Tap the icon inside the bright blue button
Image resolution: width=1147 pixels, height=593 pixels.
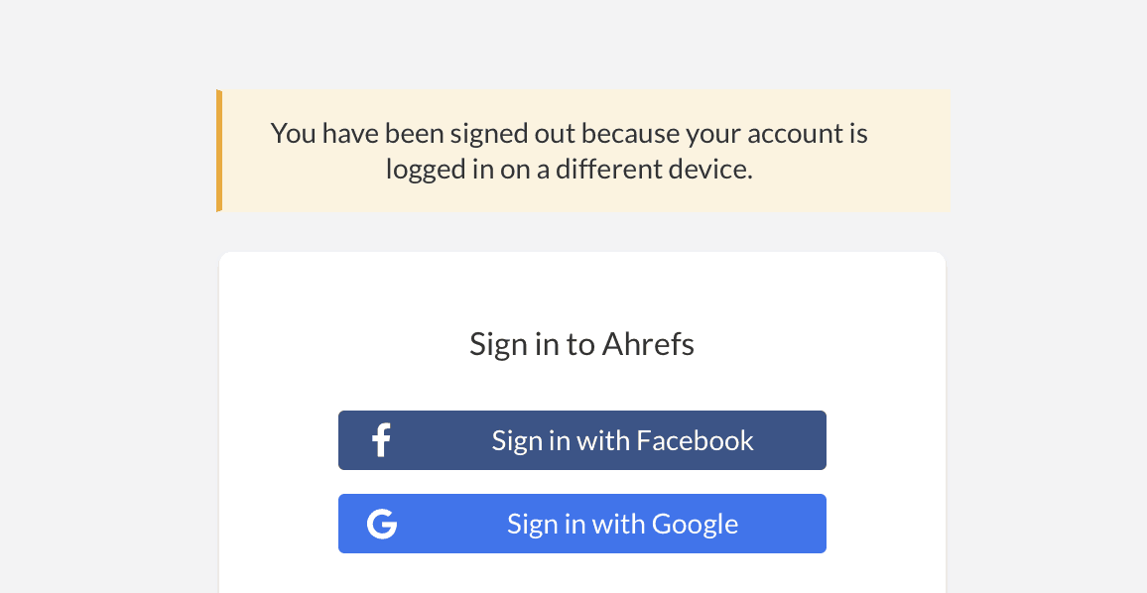tap(382, 523)
